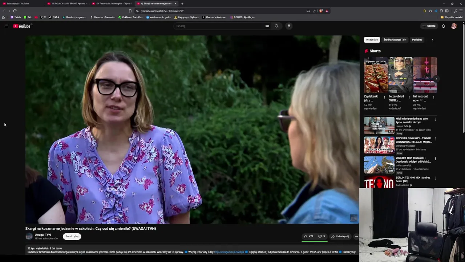
Task: Click the '22 tys. wyświetleń 3 dni temu' text
Action: [45, 248]
